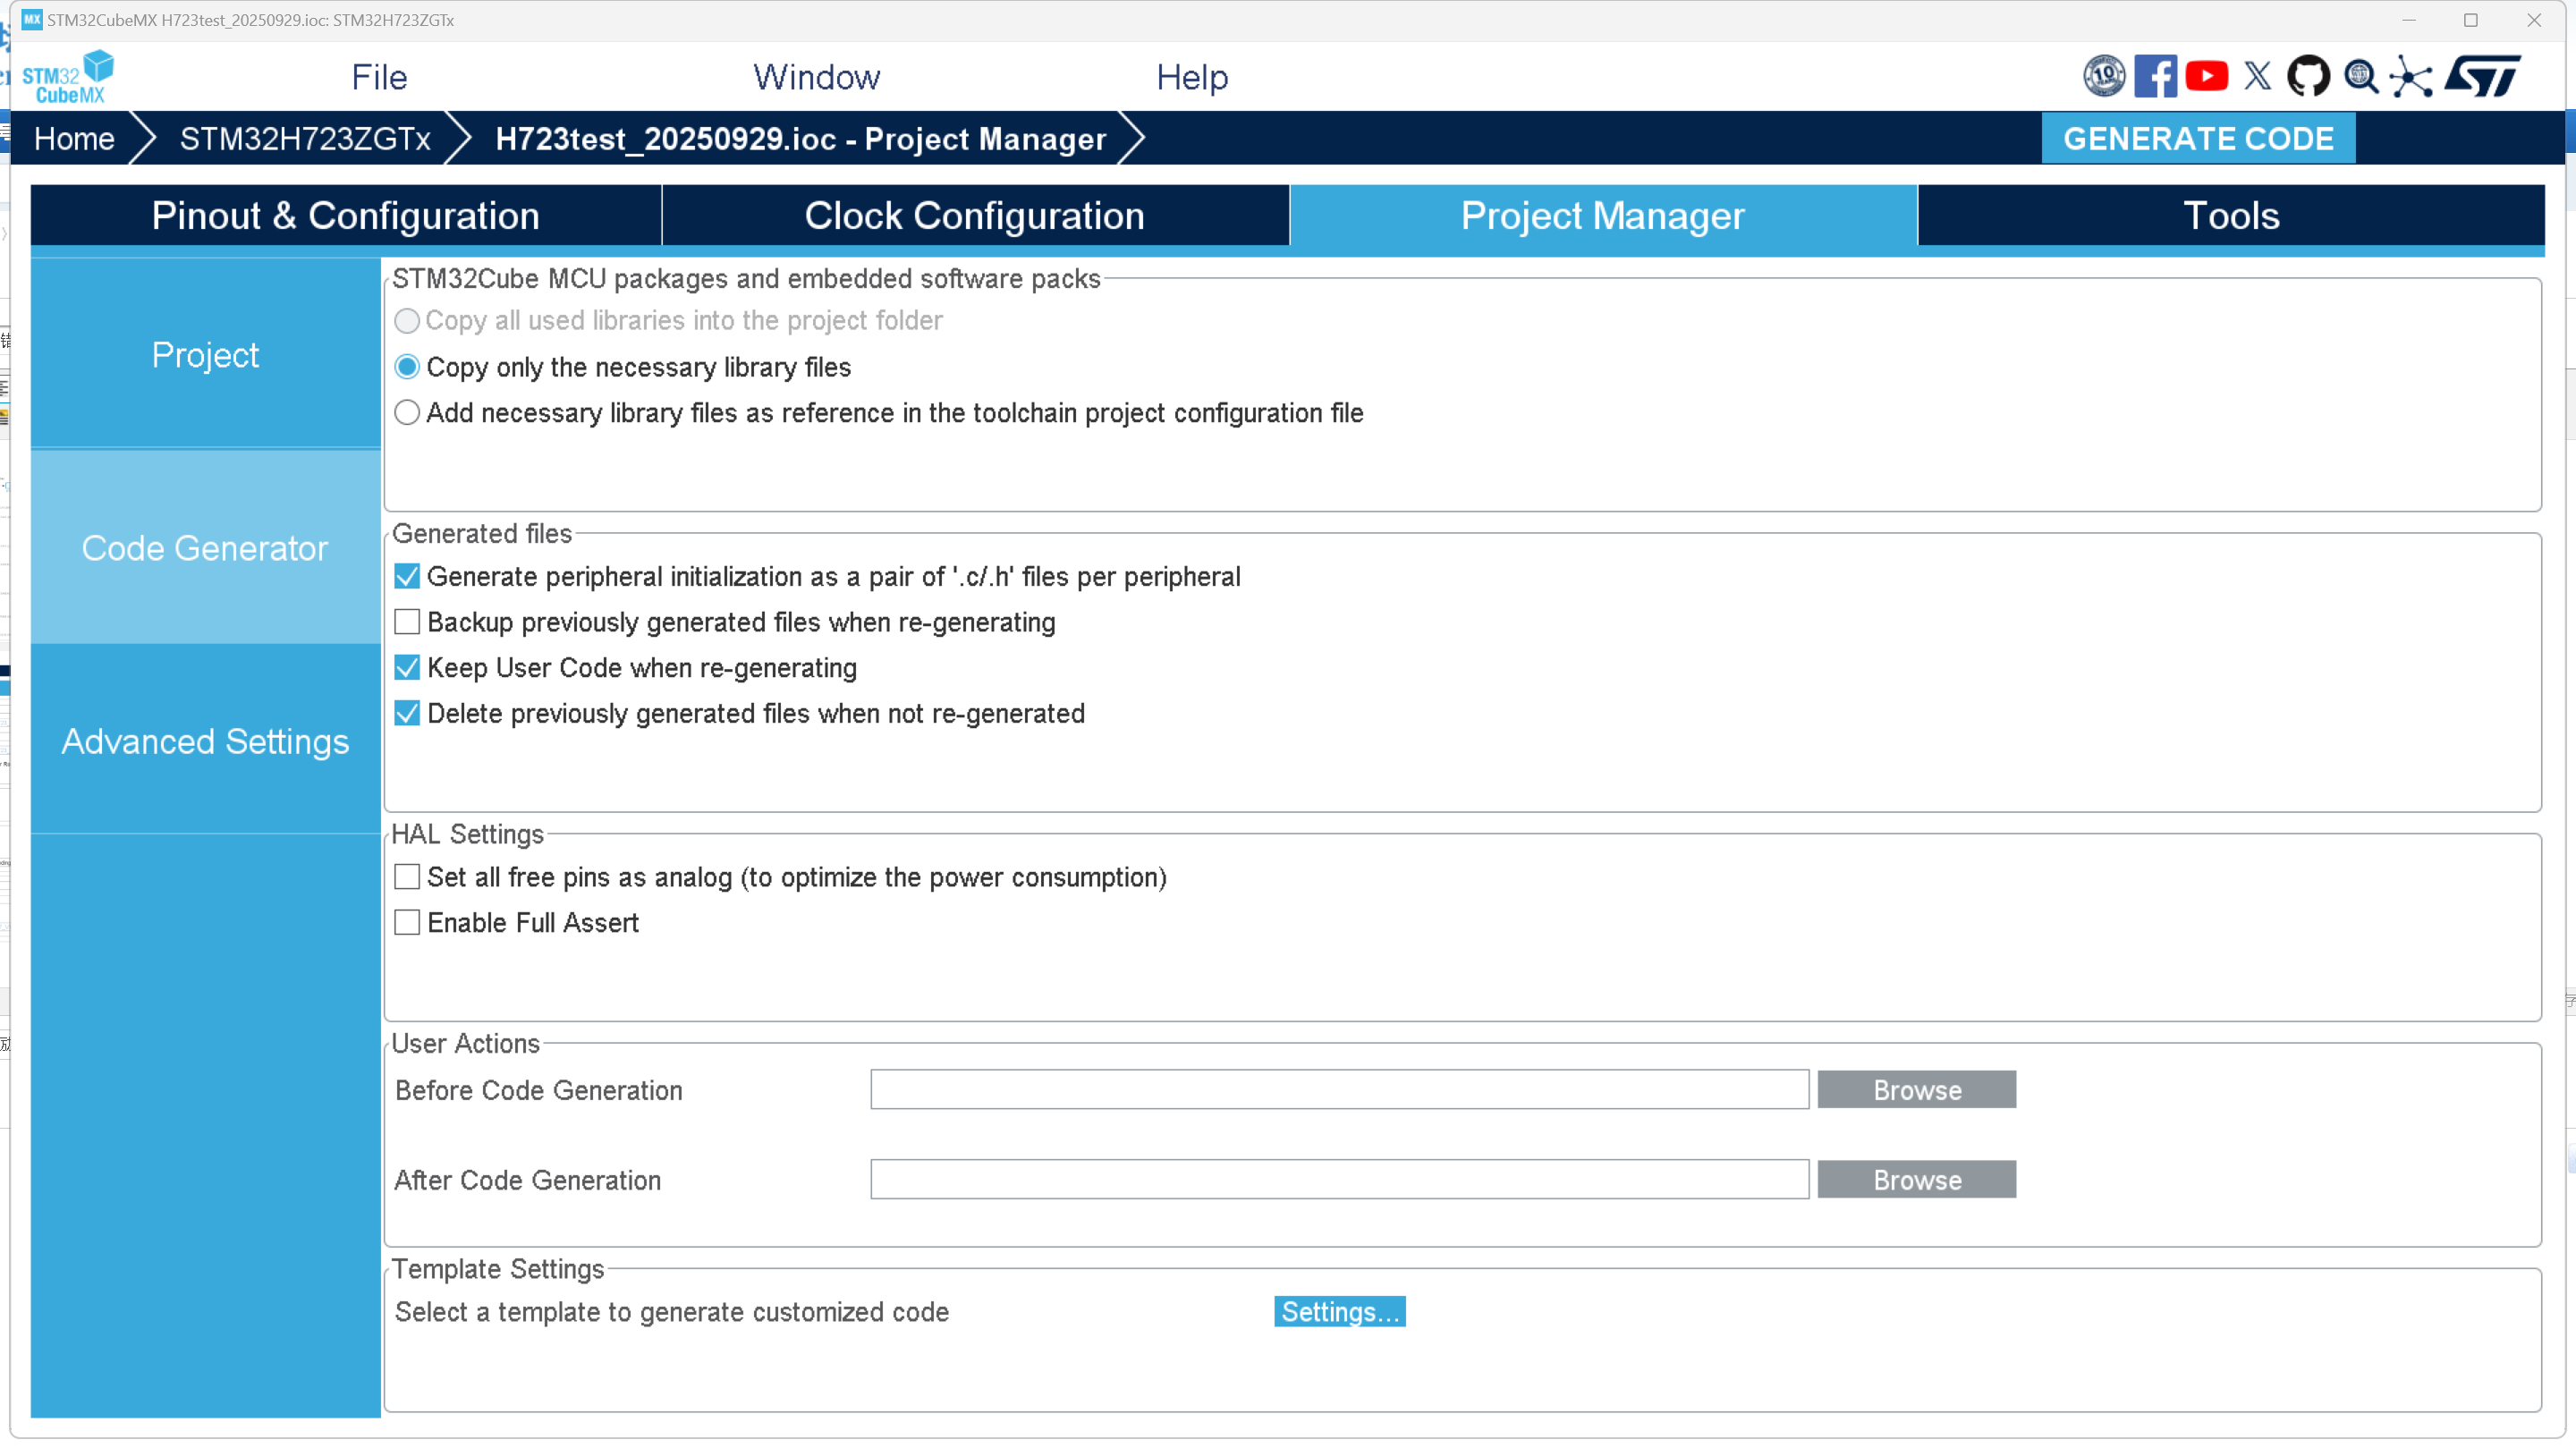Select Add necessary library files as reference
2576x1448 pixels.
[x=407, y=413]
